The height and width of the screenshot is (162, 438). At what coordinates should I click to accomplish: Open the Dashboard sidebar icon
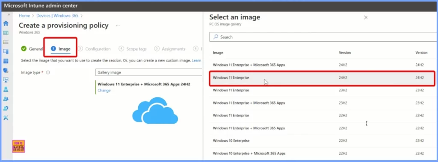(x=6, y=33)
